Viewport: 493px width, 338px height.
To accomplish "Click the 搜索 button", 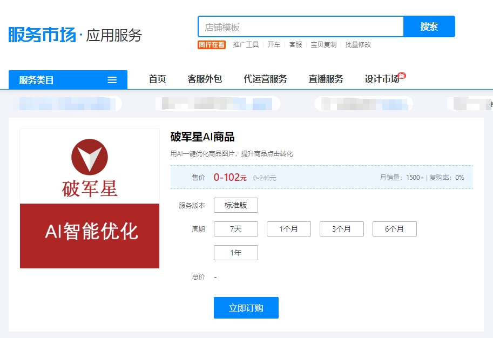I will [429, 26].
